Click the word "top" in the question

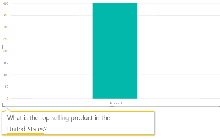tap(45, 118)
